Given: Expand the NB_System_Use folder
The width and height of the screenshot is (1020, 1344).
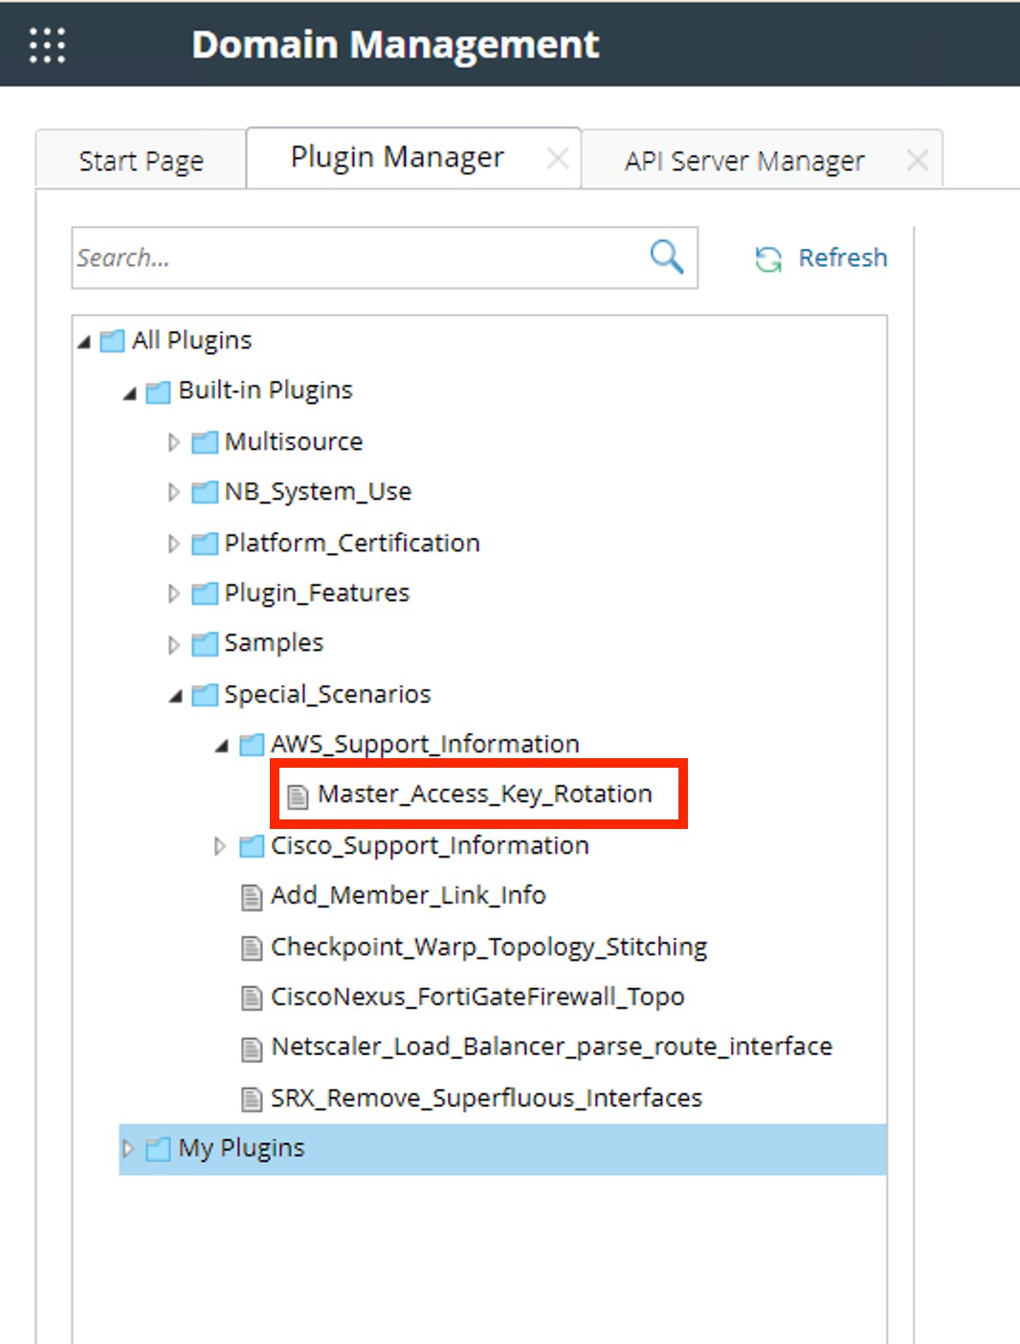Looking at the screenshot, I should pos(173,491).
